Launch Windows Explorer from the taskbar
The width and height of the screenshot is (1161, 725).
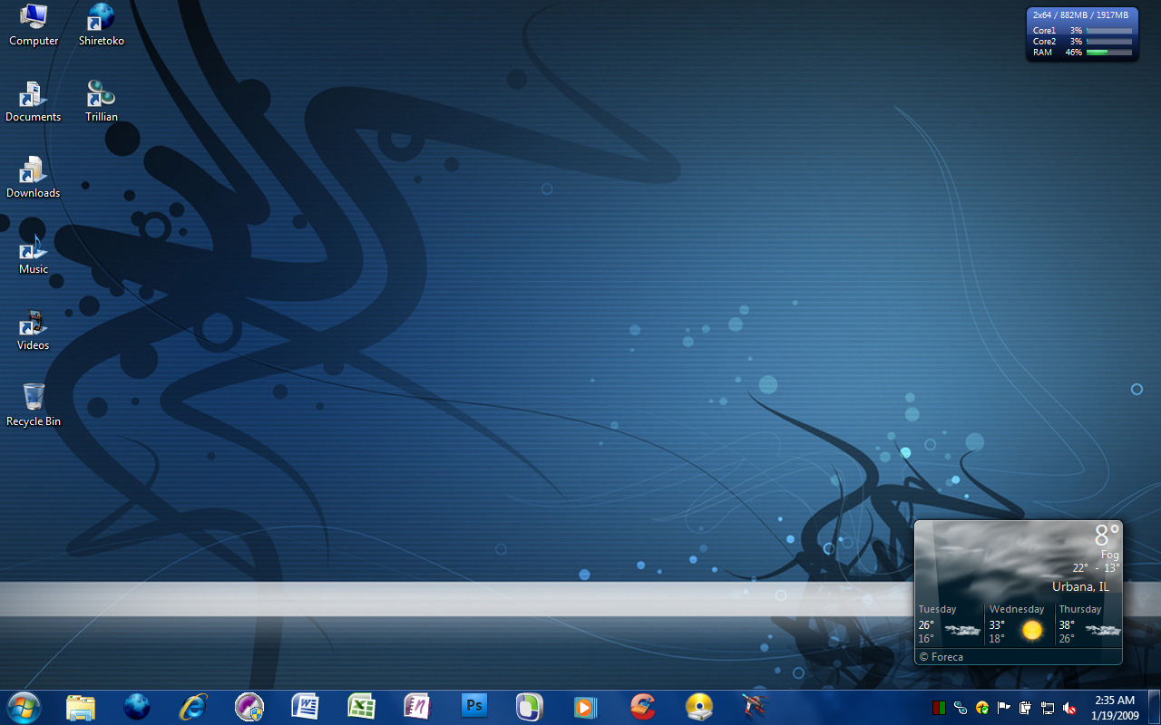pyautogui.click(x=81, y=706)
